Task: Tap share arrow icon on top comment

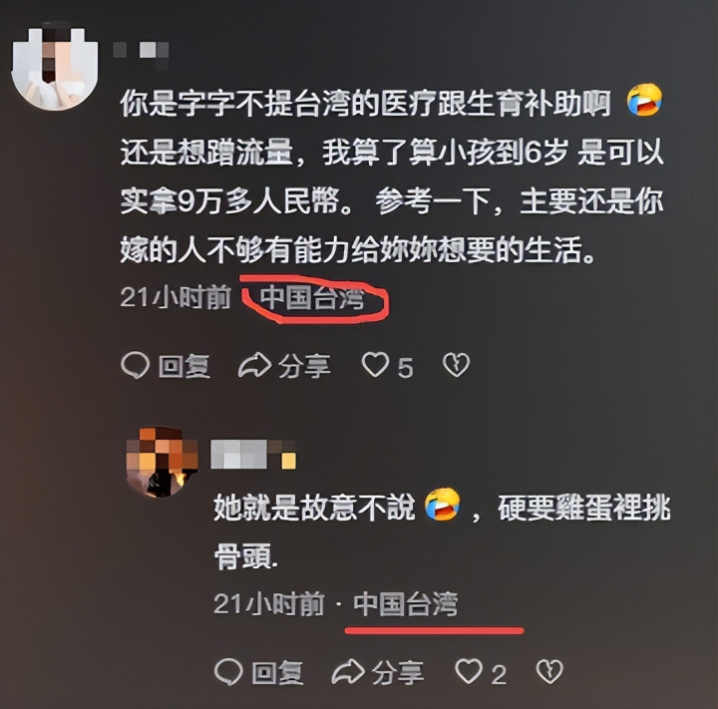Action: (x=254, y=365)
